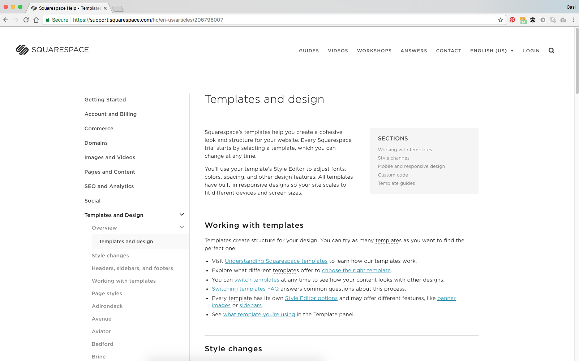Open the Adirondack template guide
This screenshot has width=579, height=361.
pyautogui.click(x=107, y=306)
